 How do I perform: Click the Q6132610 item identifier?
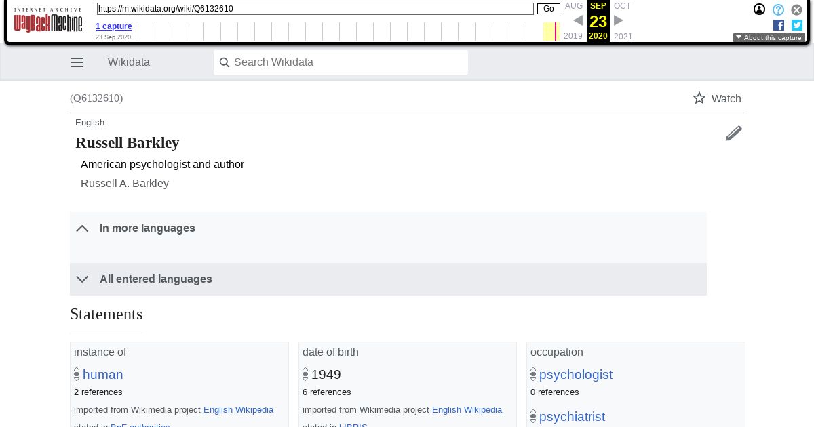pos(96,98)
